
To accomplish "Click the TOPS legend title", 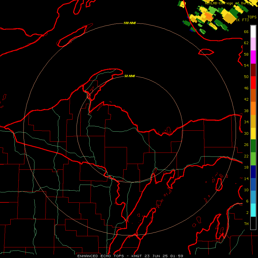I will point(252,17).
